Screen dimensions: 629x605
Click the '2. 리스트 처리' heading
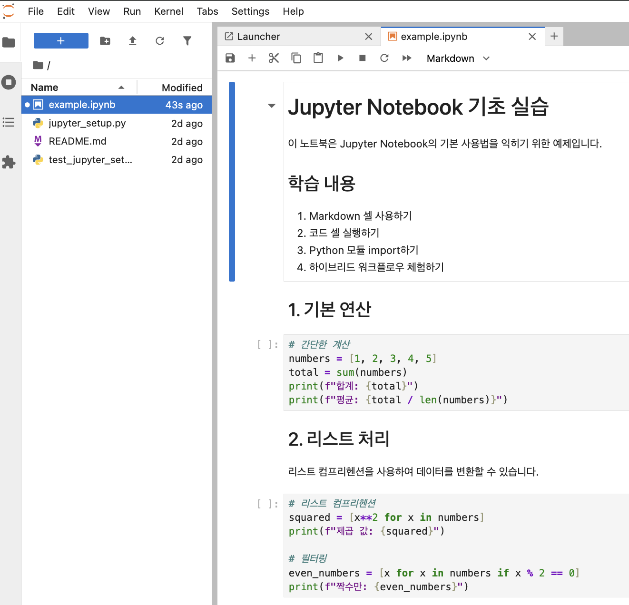(x=339, y=439)
